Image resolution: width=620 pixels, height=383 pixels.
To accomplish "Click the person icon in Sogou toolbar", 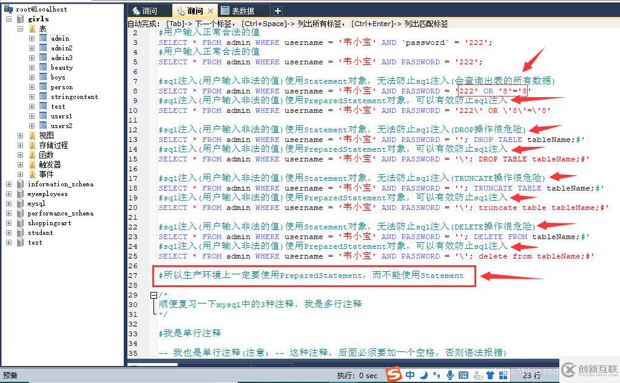I will click(478, 375).
